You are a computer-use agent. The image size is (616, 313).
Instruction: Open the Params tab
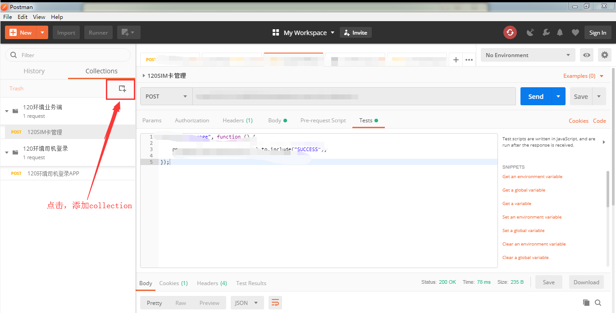click(152, 121)
